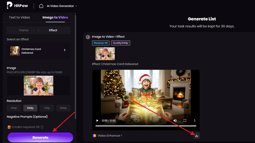Viewport: 255px width, 143px height.
Task: Click the video progress bar
Action: pyautogui.click(x=146, y=126)
